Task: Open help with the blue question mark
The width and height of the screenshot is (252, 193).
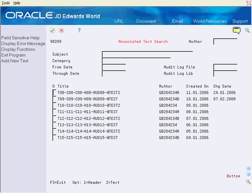Action: (79, 30)
